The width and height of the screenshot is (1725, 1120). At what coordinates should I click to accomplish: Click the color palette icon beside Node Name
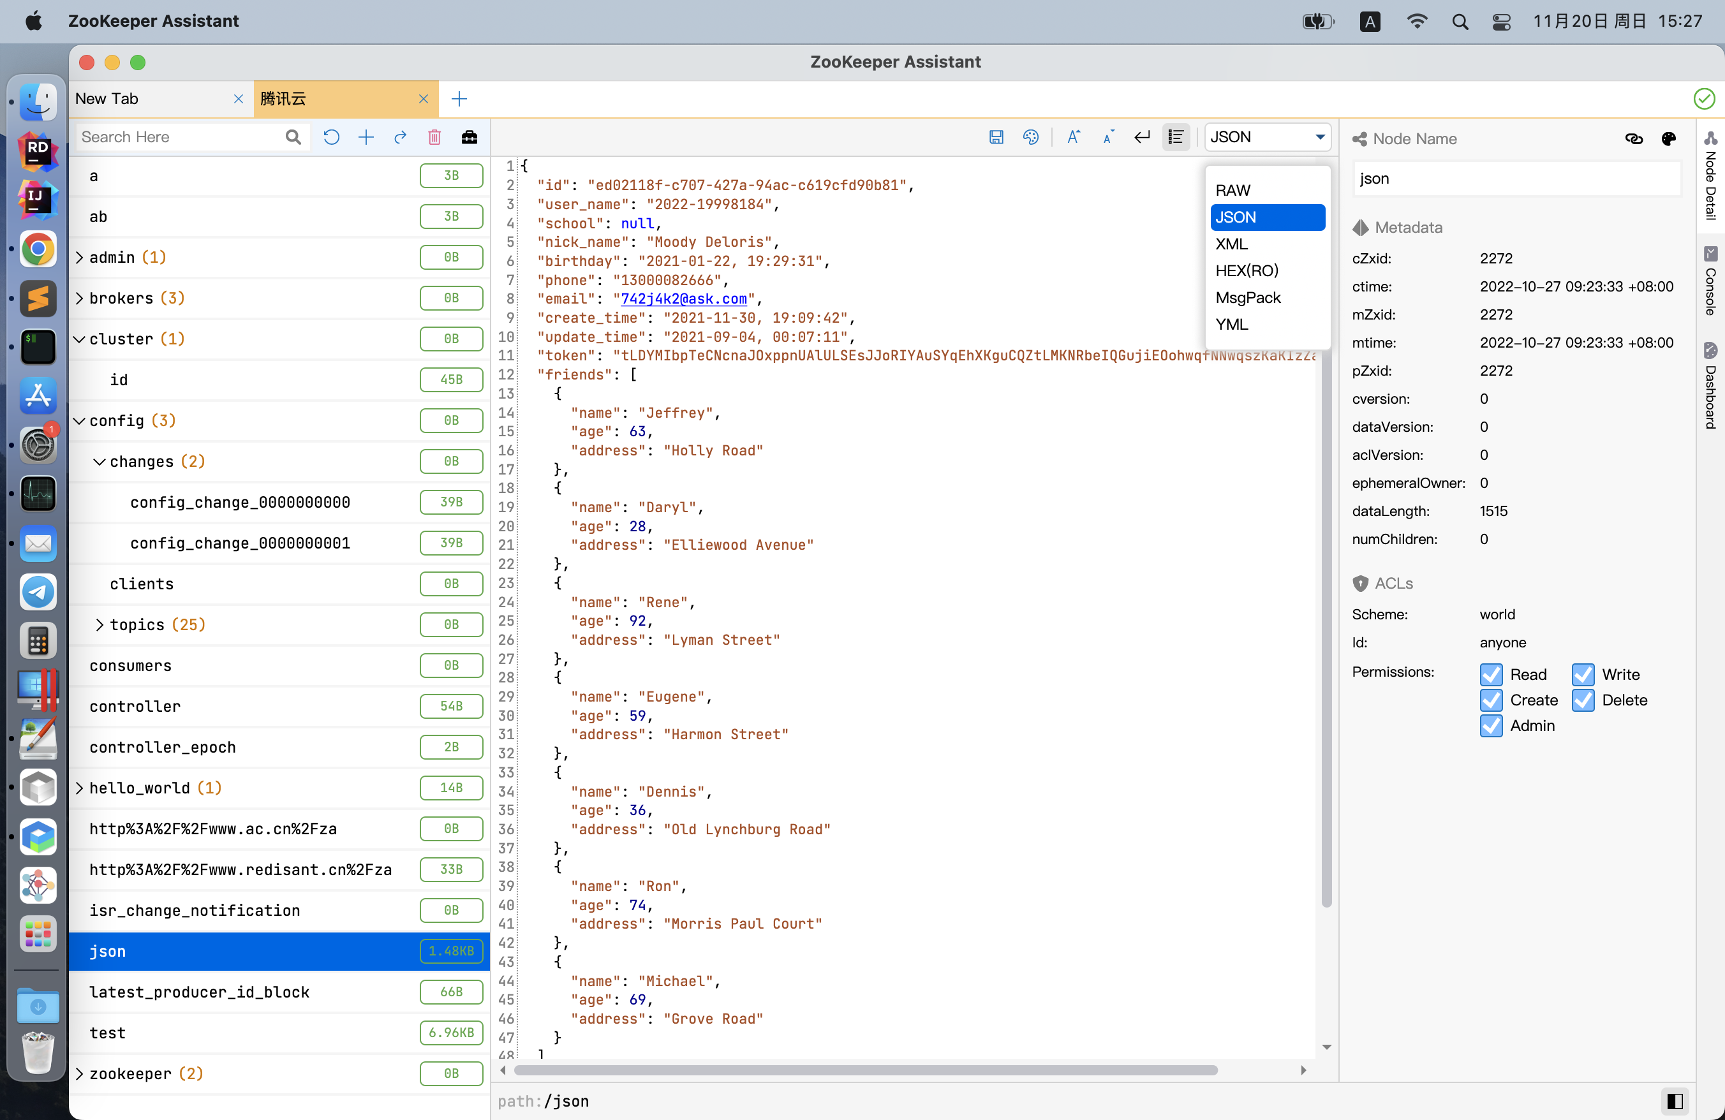pos(1668,138)
